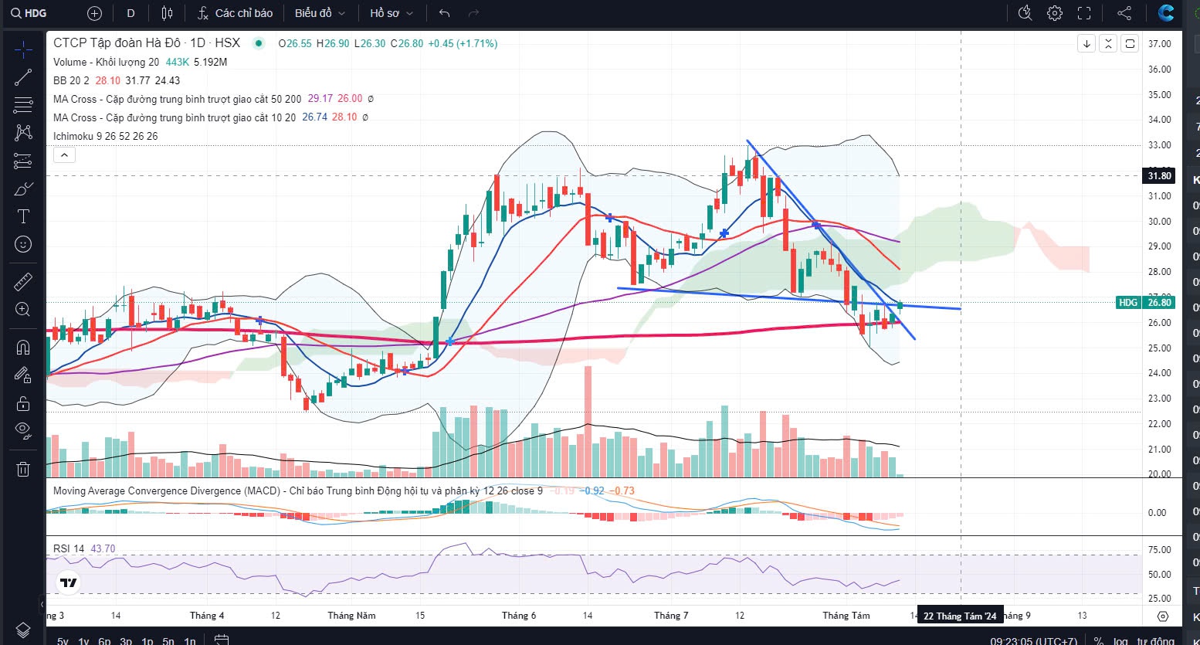Viewport: 1200px width, 645px height.
Task: Select the brush drawing tool
Action: 23,188
